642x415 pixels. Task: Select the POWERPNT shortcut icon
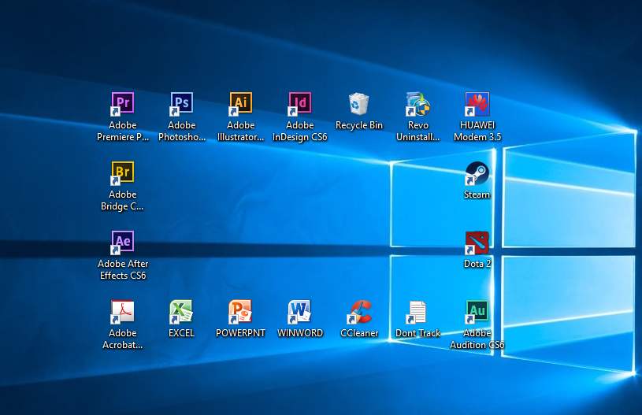click(x=240, y=311)
